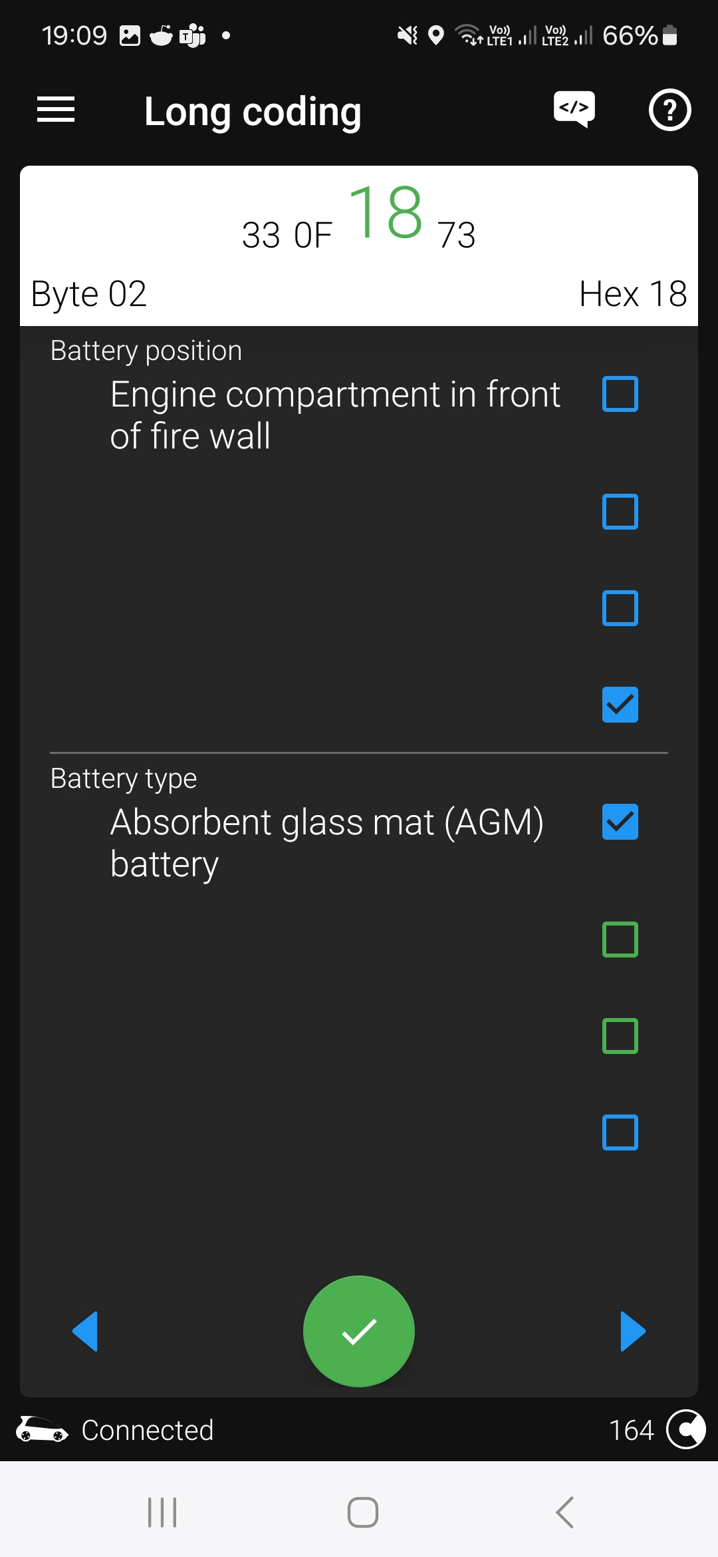
Task: Select byte value 0F in coding string
Action: pos(313,235)
